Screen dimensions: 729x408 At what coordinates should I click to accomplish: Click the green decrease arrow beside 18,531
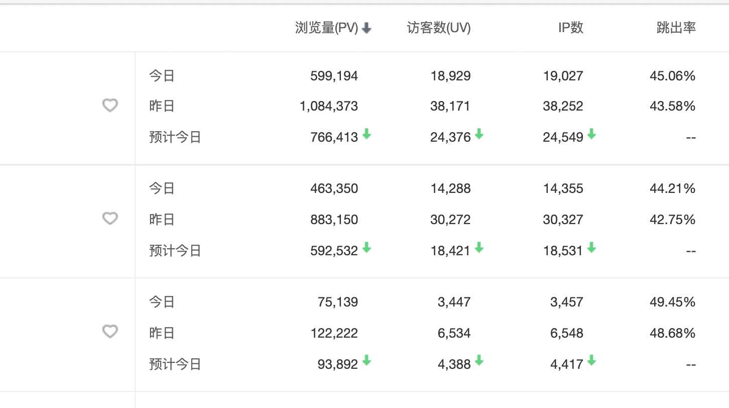coord(592,248)
